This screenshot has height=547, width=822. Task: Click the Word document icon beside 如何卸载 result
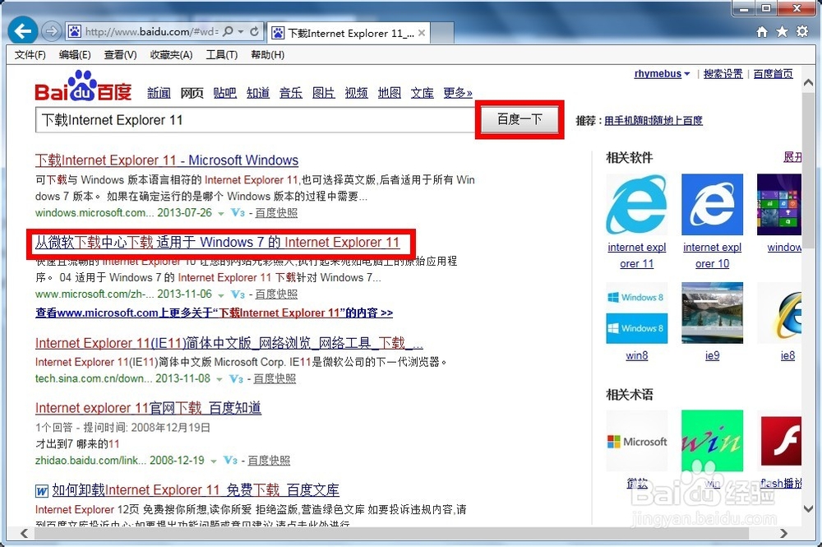click(x=41, y=490)
